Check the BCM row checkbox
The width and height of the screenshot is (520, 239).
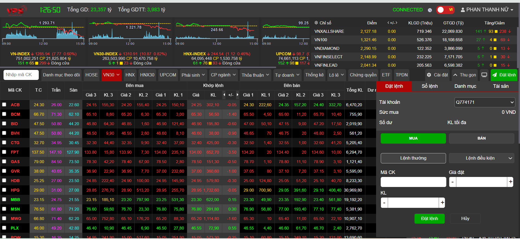(x=4, y=114)
